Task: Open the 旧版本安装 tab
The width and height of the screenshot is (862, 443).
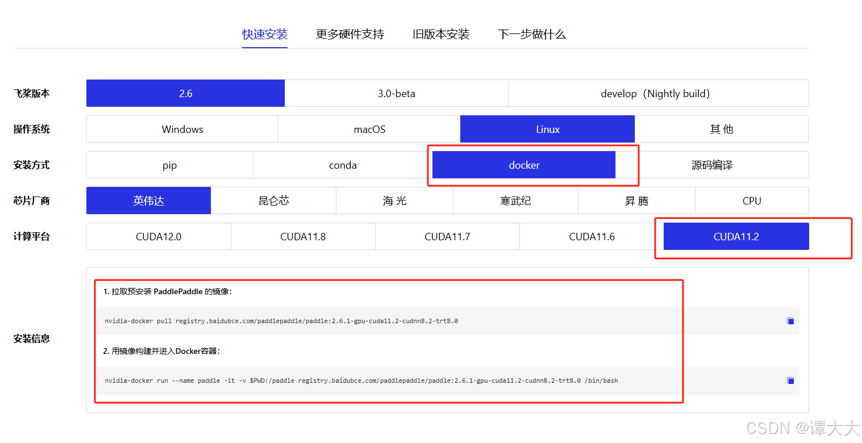Action: point(440,34)
